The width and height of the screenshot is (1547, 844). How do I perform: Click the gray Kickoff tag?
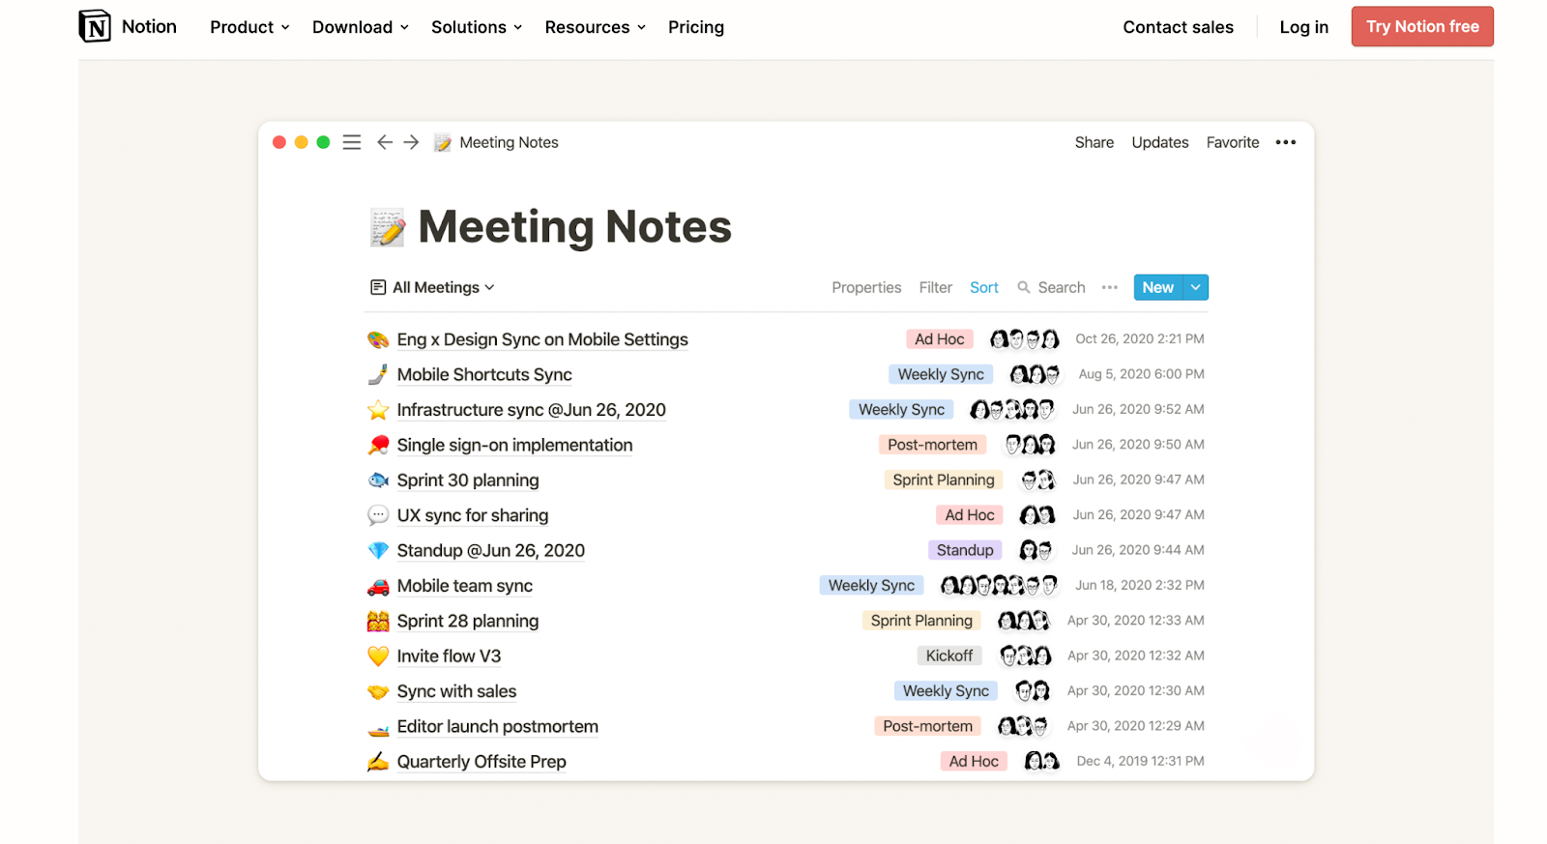pos(949,655)
